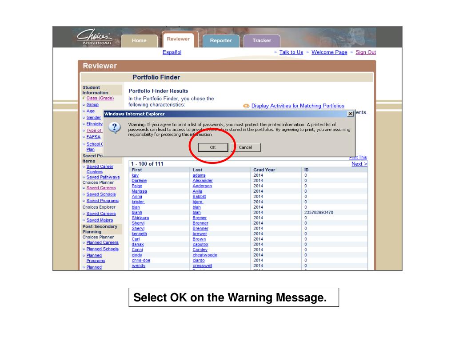Open the Gender filter link
This screenshot has width=455, height=341.
(94, 117)
